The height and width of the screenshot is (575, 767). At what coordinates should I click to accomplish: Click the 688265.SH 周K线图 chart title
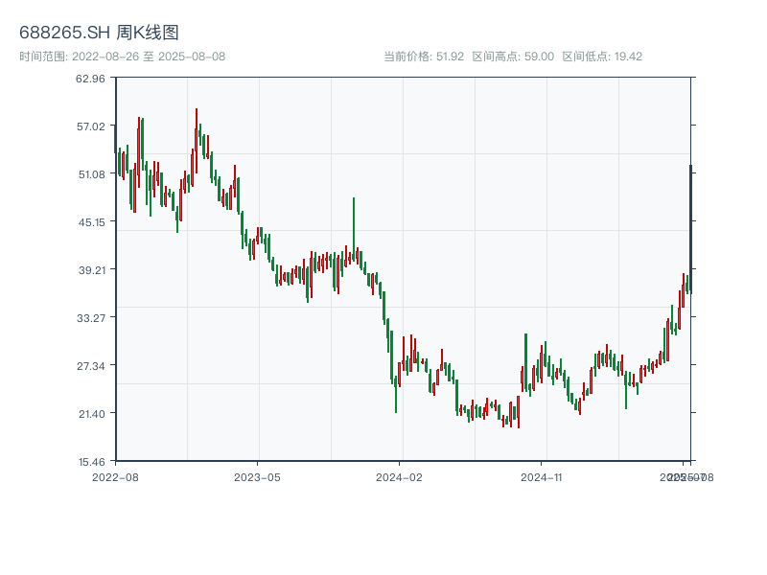99,34
